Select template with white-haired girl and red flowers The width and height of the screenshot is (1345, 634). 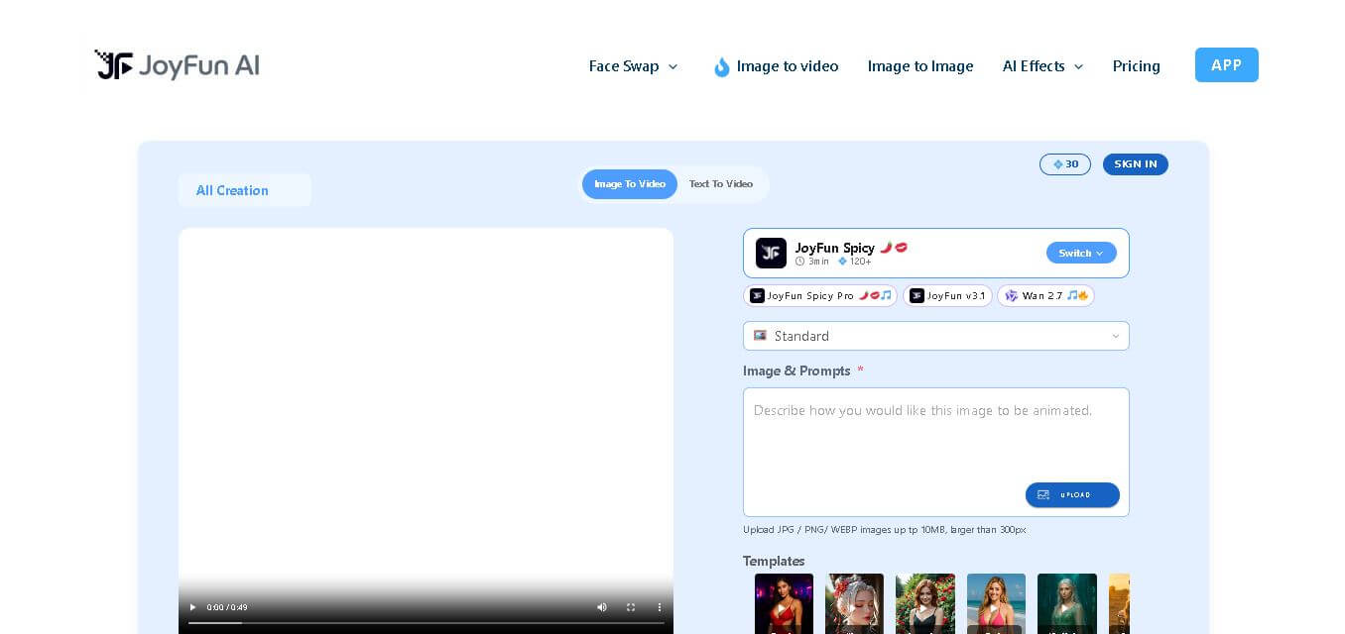(x=854, y=603)
